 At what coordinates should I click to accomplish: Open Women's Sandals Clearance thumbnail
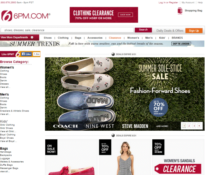point(178,157)
